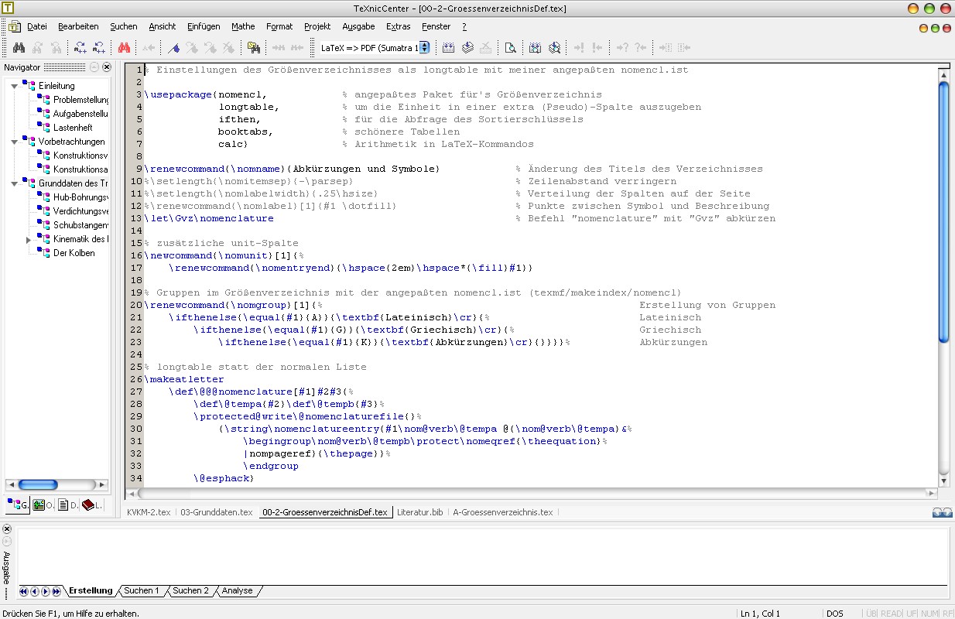Select the Suchen 1 output tab
Screen dimensions: 955x619
coord(142,591)
